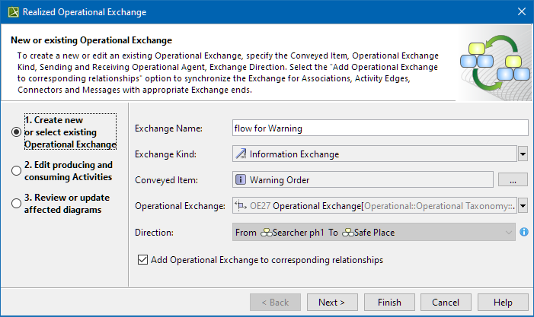The width and height of the screenshot is (534, 317).
Task: Click the Information Exchange kind icon
Action: 241,154
